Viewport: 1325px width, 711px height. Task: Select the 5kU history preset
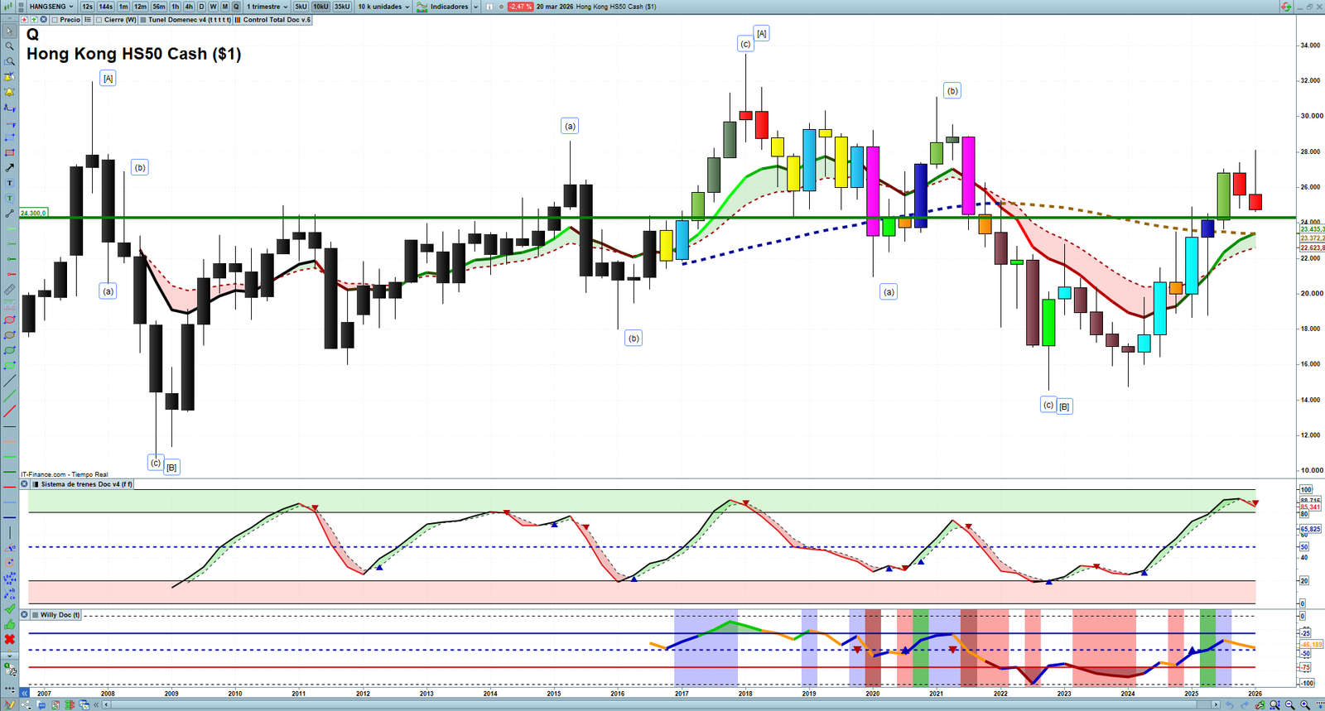301,7
